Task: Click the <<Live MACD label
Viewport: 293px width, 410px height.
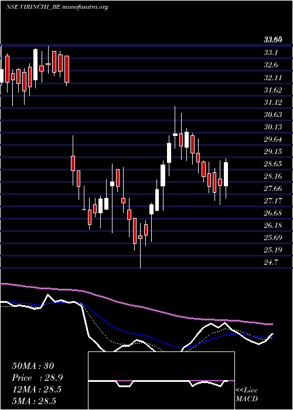Action: [247, 394]
